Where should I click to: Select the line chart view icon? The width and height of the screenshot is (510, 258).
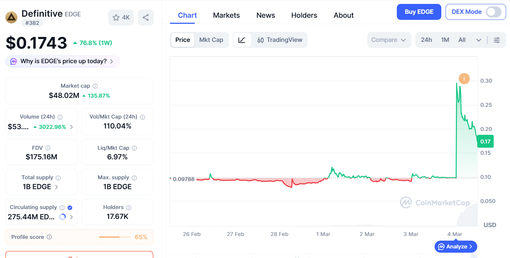242,40
